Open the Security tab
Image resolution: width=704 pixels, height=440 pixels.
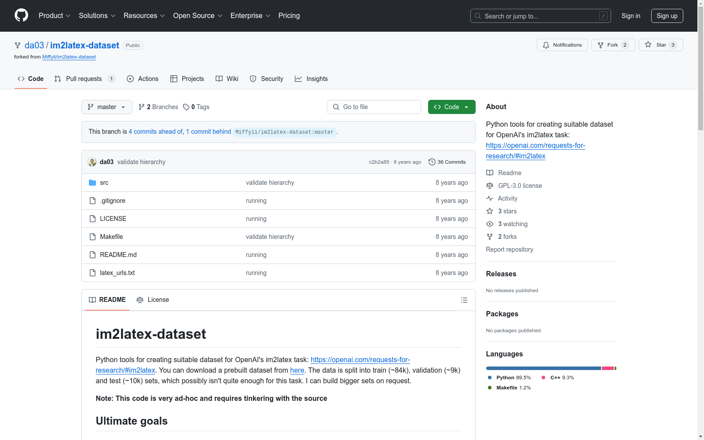(267, 79)
